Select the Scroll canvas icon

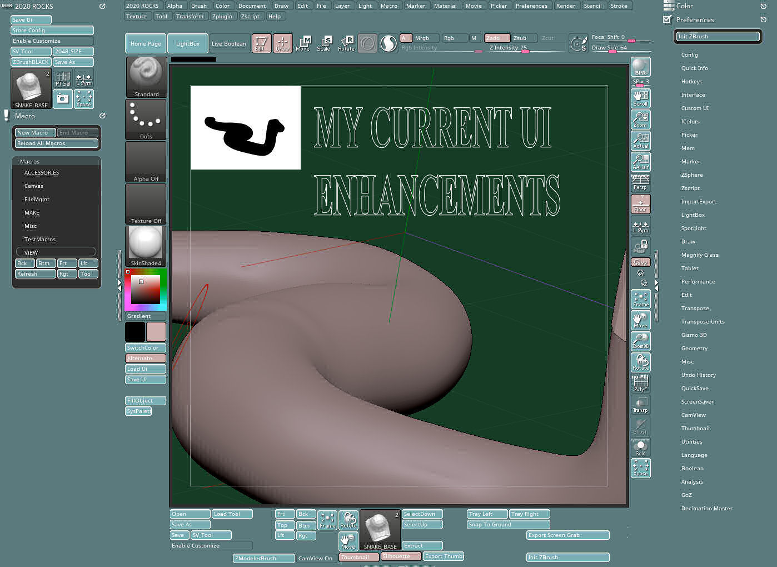tap(640, 98)
